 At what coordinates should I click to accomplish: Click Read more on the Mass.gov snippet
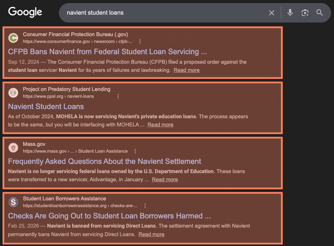coord(165,179)
